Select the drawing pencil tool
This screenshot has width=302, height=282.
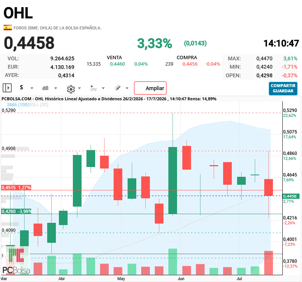117,88
